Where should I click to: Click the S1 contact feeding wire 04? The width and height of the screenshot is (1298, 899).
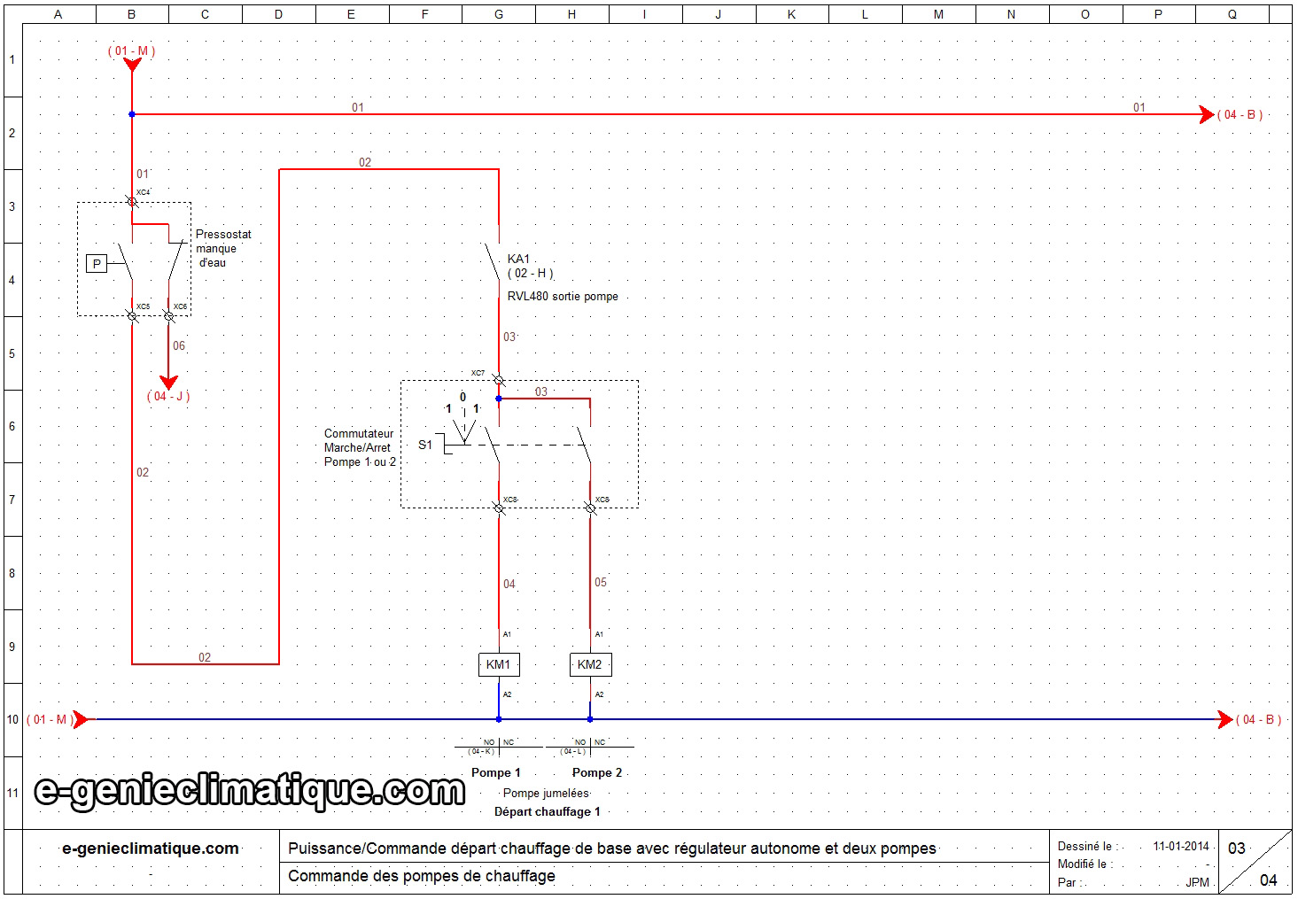(492, 446)
